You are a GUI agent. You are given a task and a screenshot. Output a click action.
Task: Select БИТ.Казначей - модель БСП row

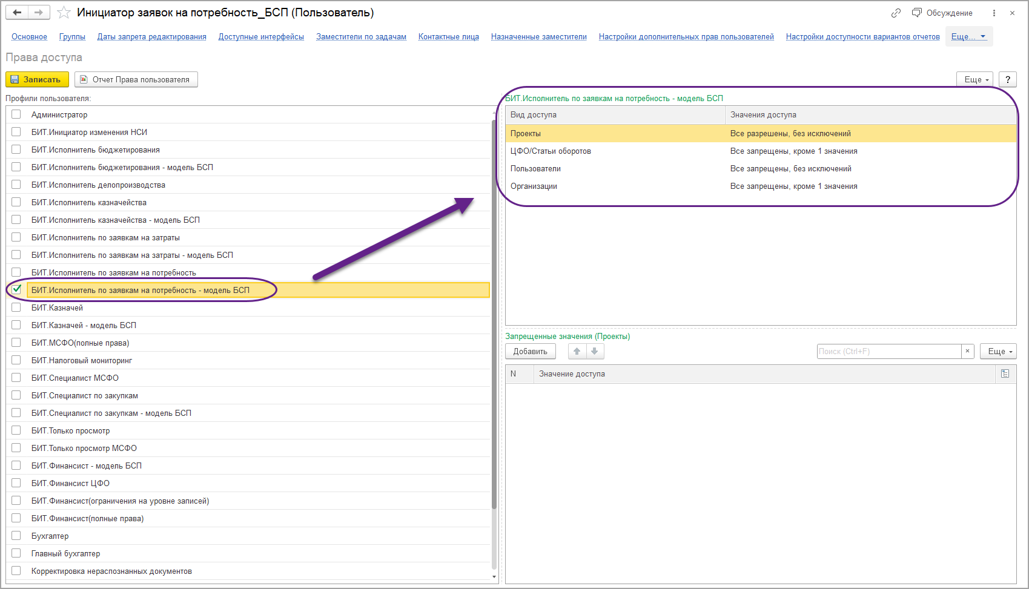click(x=248, y=325)
